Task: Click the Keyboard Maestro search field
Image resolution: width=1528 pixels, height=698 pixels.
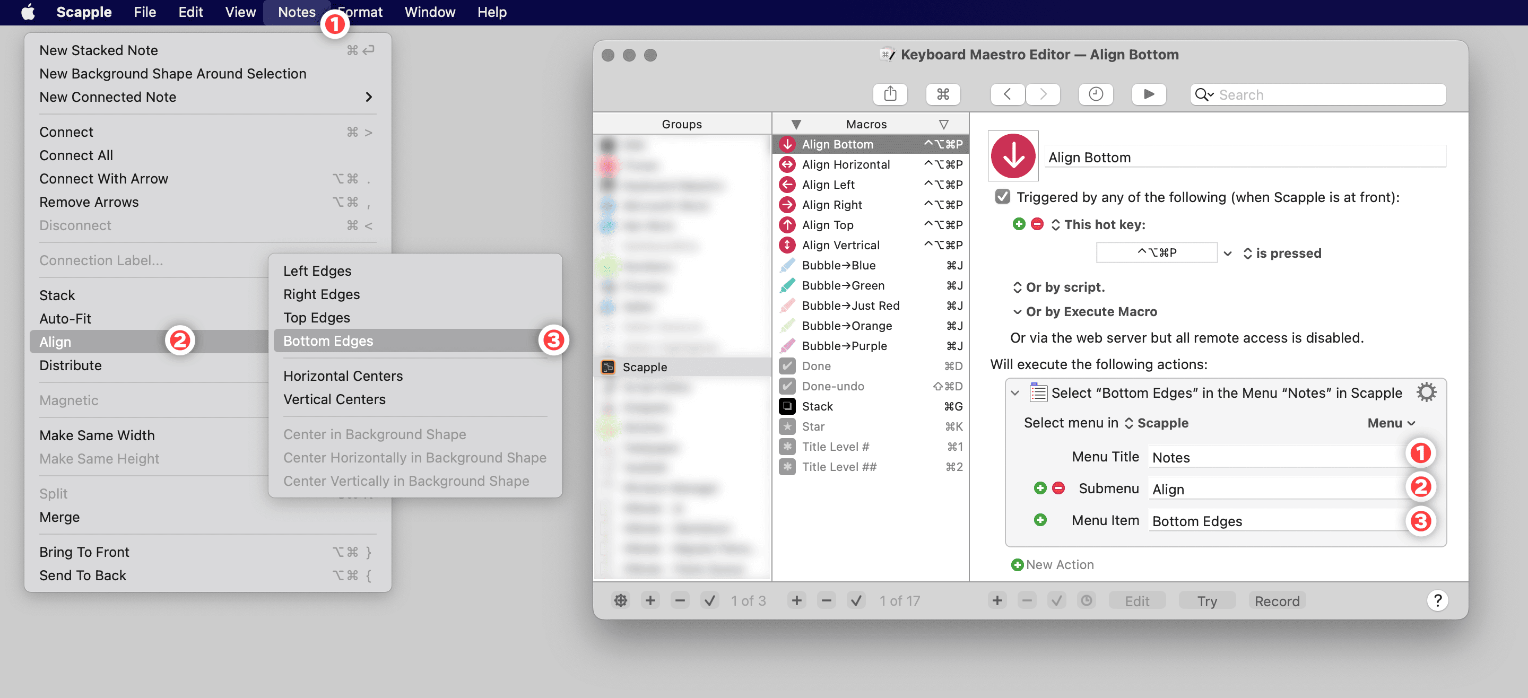Action: pos(1318,94)
